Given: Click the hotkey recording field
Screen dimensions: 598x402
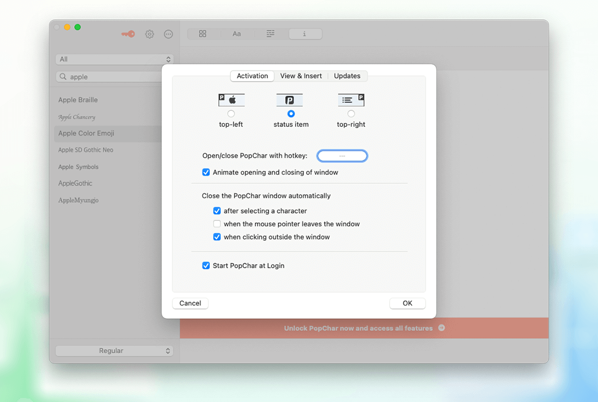Looking at the screenshot, I should click(x=342, y=156).
